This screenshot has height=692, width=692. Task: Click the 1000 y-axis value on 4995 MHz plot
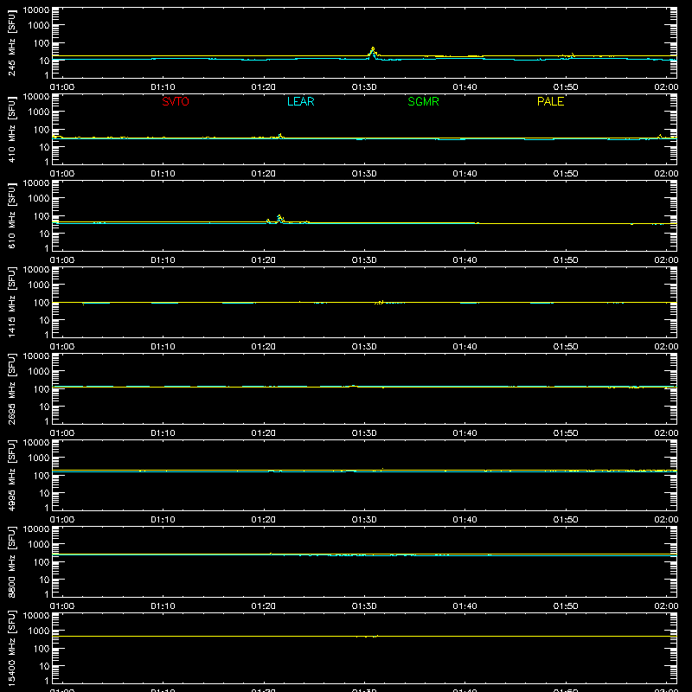39,458
